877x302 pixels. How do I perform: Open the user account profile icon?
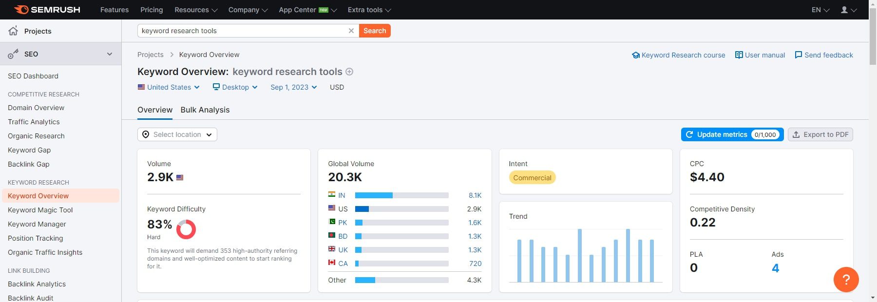pyautogui.click(x=844, y=10)
